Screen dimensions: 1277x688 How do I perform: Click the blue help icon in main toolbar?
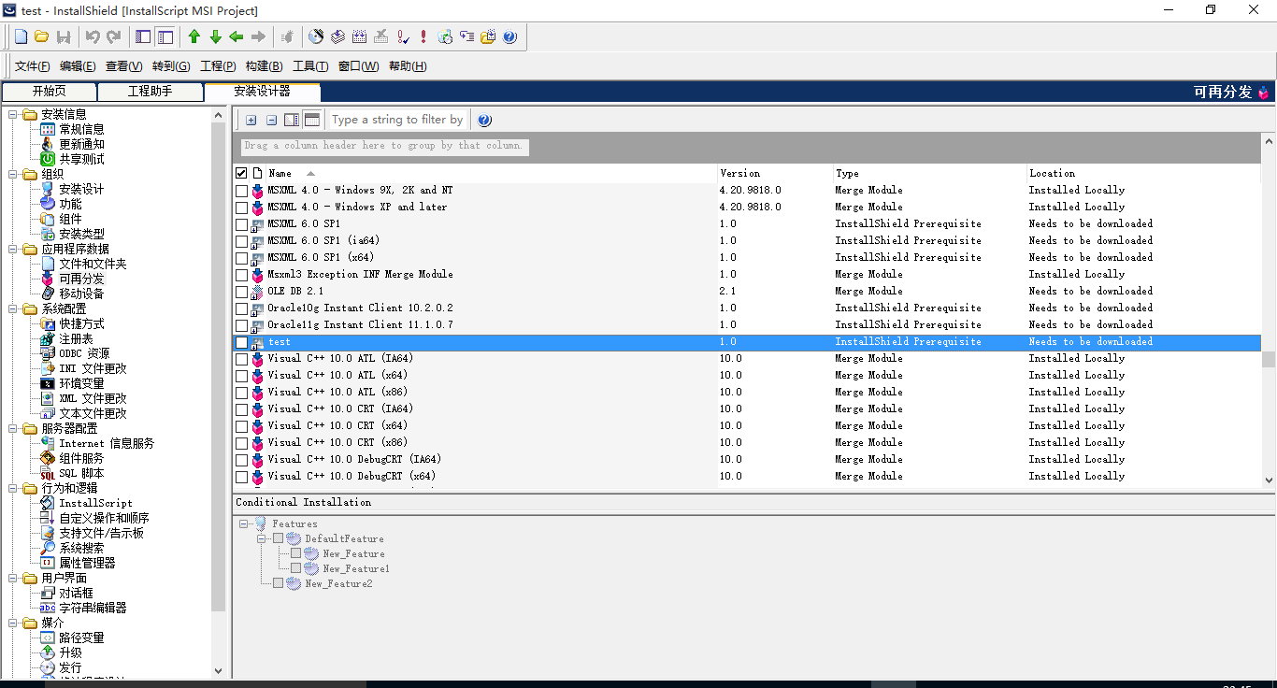[x=509, y=36]
